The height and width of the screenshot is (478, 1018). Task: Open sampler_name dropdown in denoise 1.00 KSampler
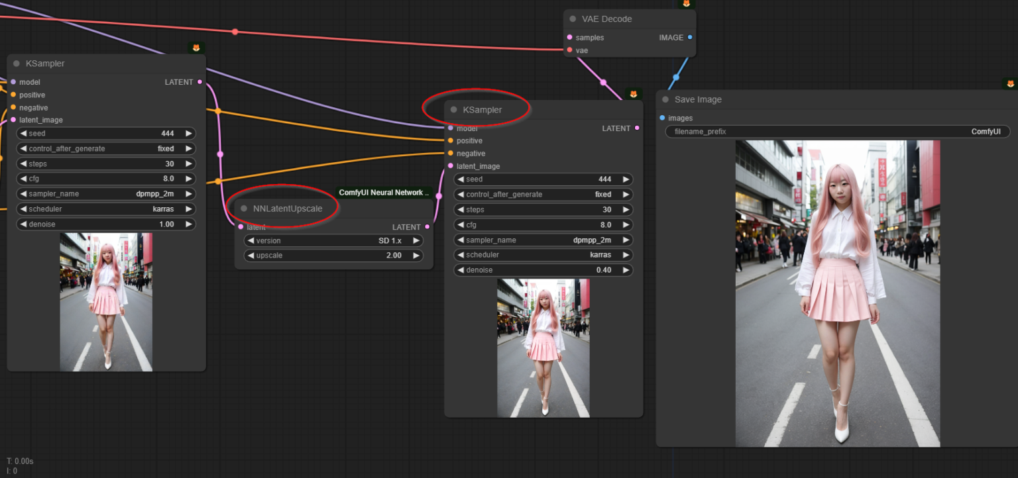106,194
